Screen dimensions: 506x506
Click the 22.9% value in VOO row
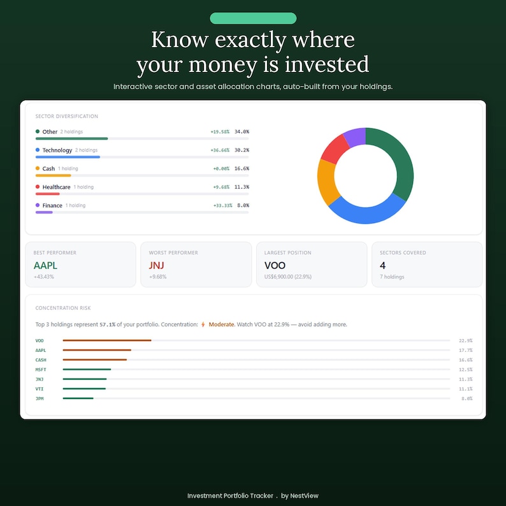(x=466, y=340)
